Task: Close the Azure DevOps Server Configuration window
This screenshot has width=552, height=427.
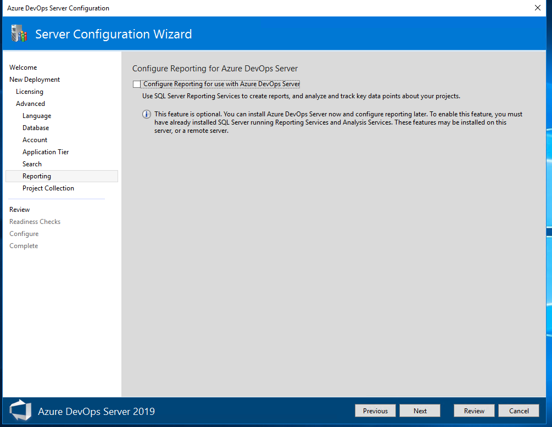Action: (538, 8)
